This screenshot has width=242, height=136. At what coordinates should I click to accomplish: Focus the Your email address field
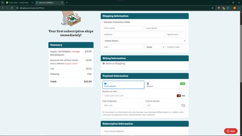[144, 131]
